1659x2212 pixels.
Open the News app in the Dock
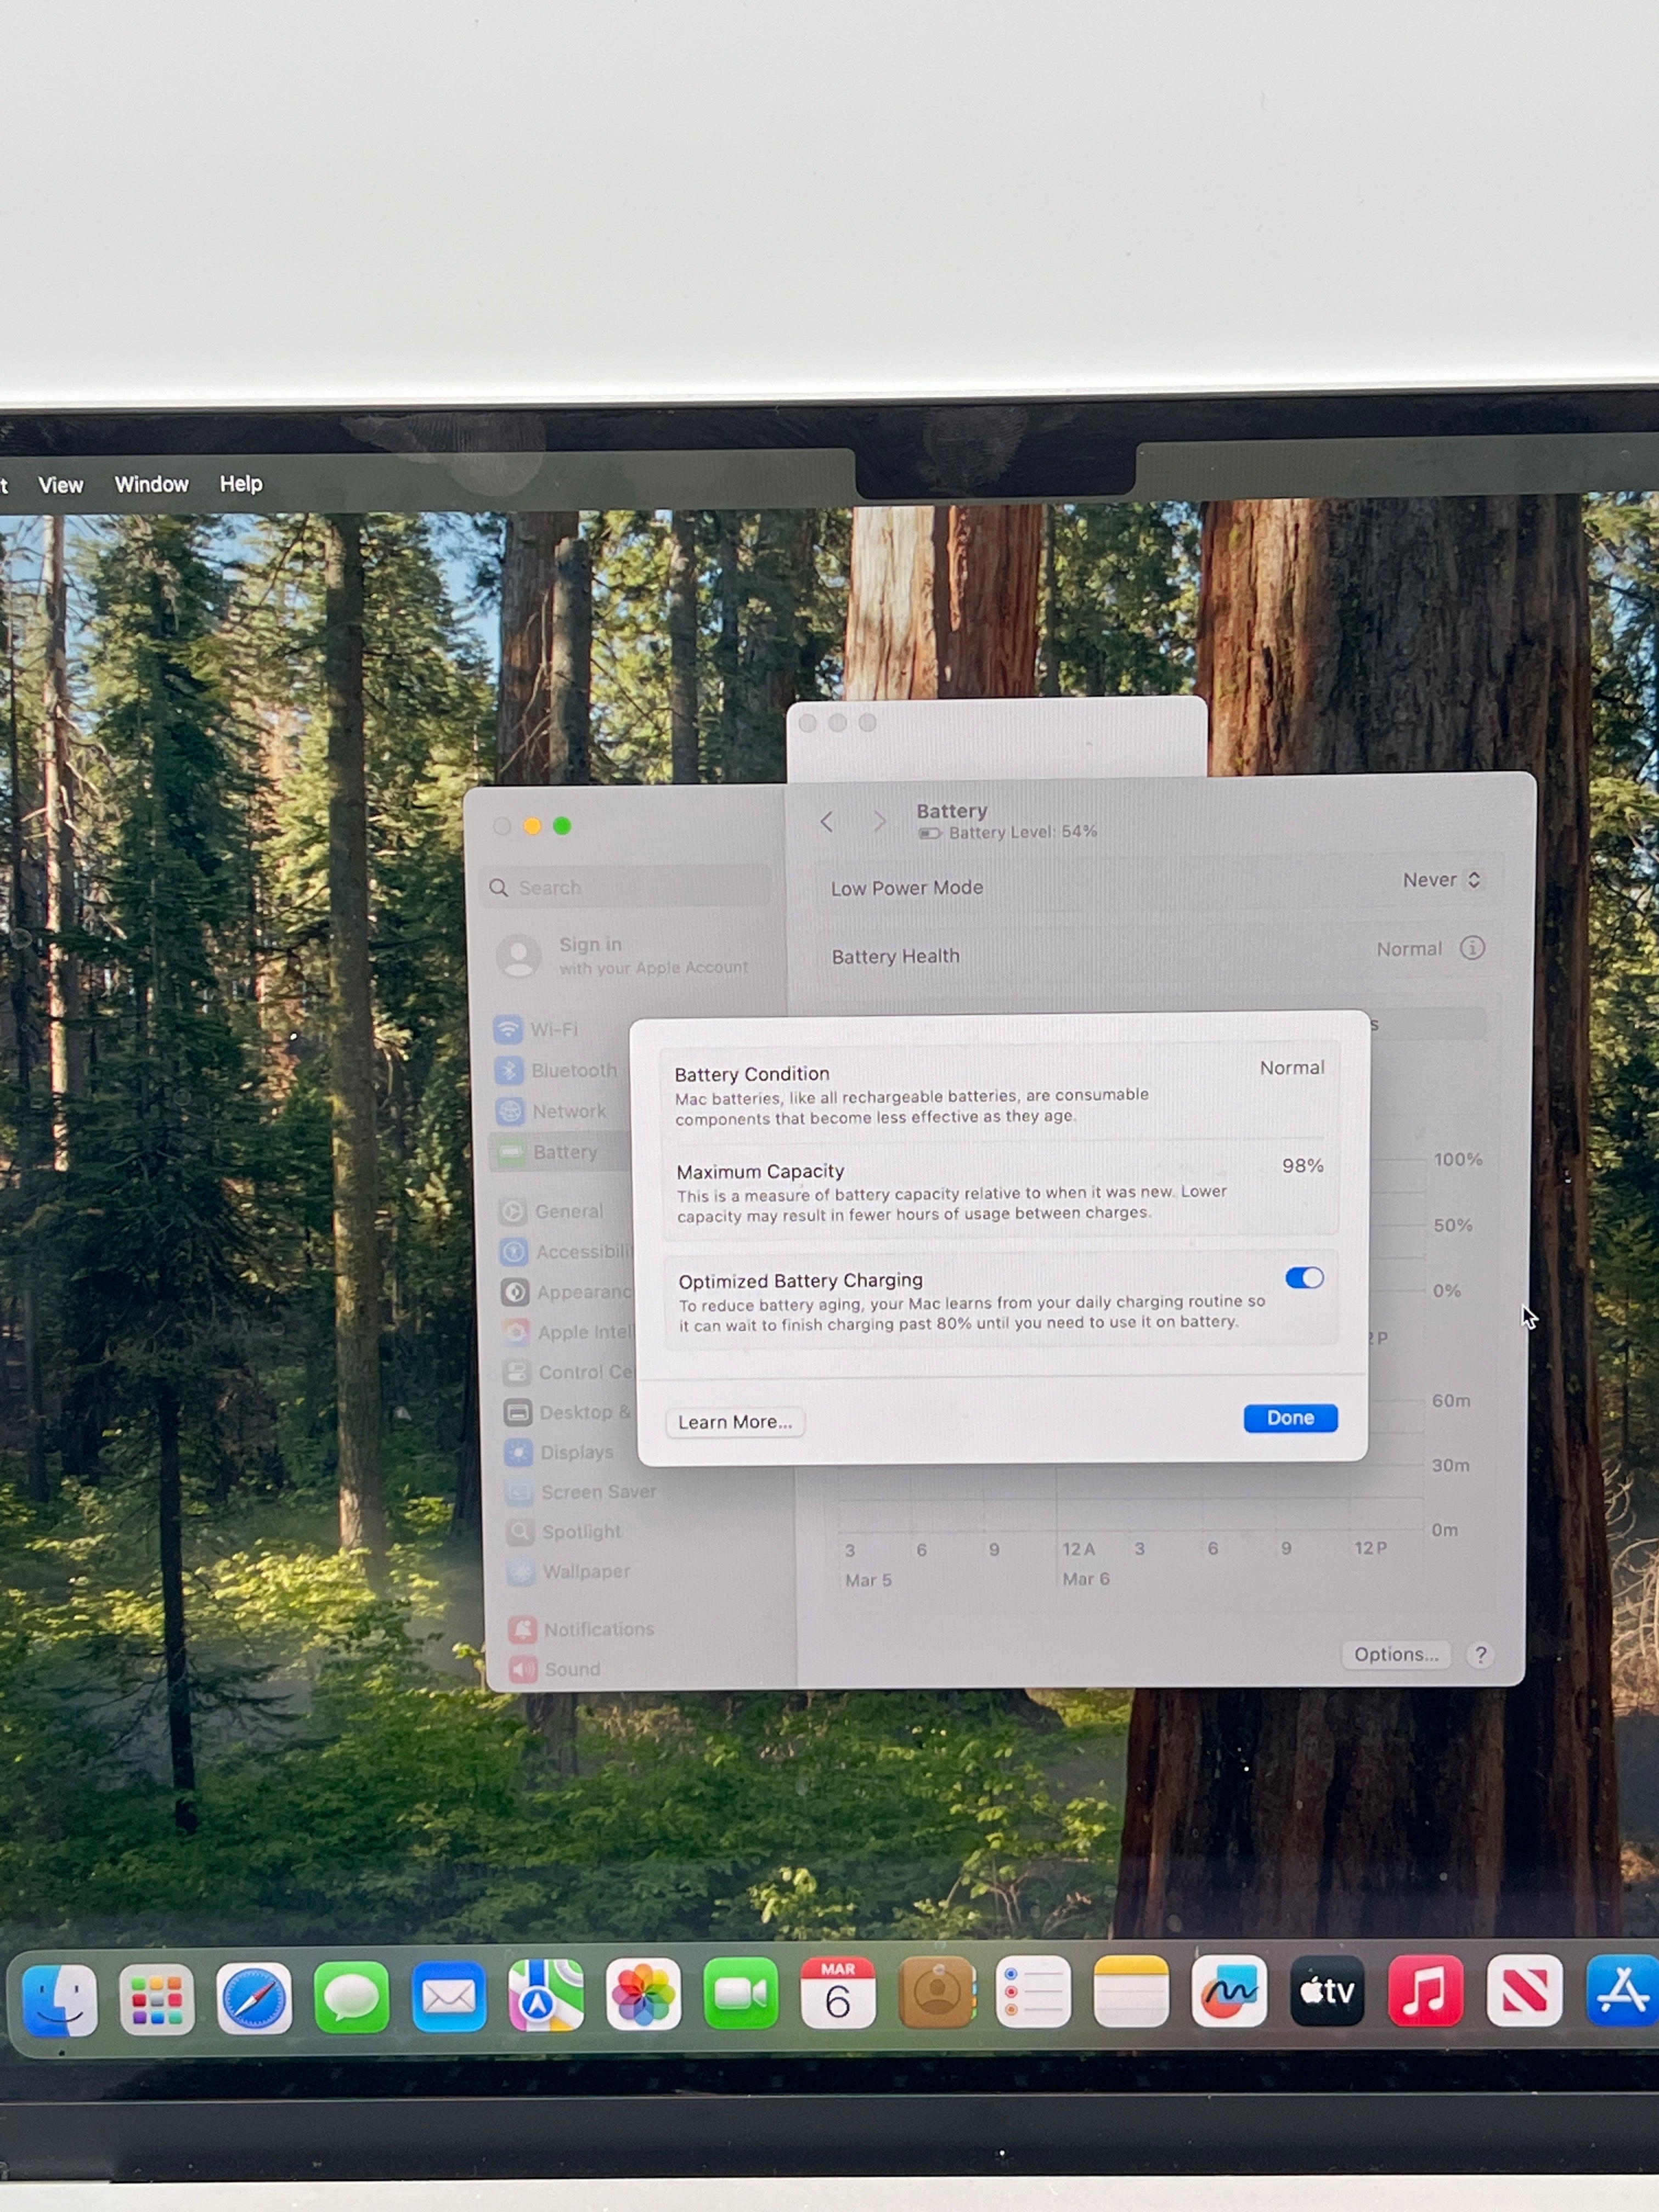[1524, 1990]
